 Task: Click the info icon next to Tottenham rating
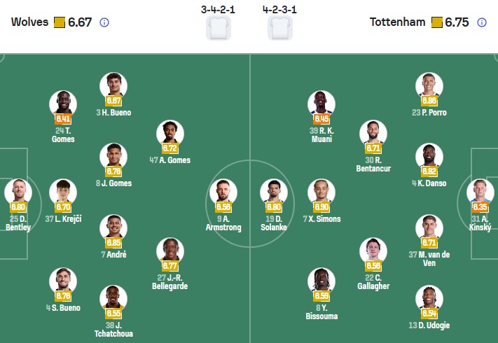(x=482, y=22)
